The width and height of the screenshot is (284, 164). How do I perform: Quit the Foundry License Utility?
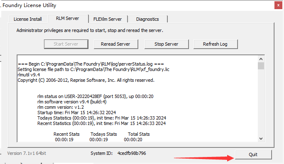[253, 154]
